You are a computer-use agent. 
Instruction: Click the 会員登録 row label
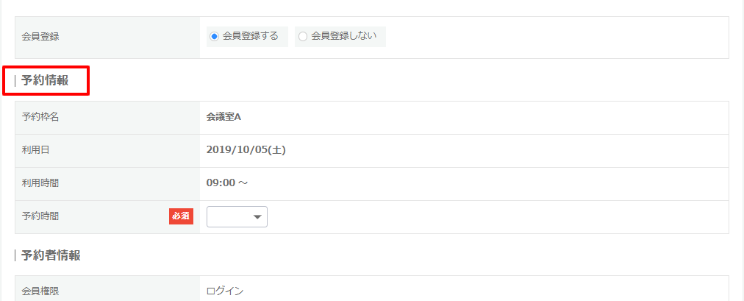click(40, 37)
